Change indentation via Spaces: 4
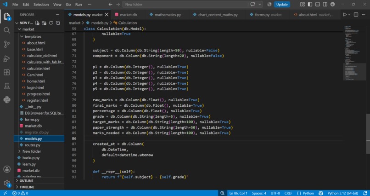 coord(259,193)
